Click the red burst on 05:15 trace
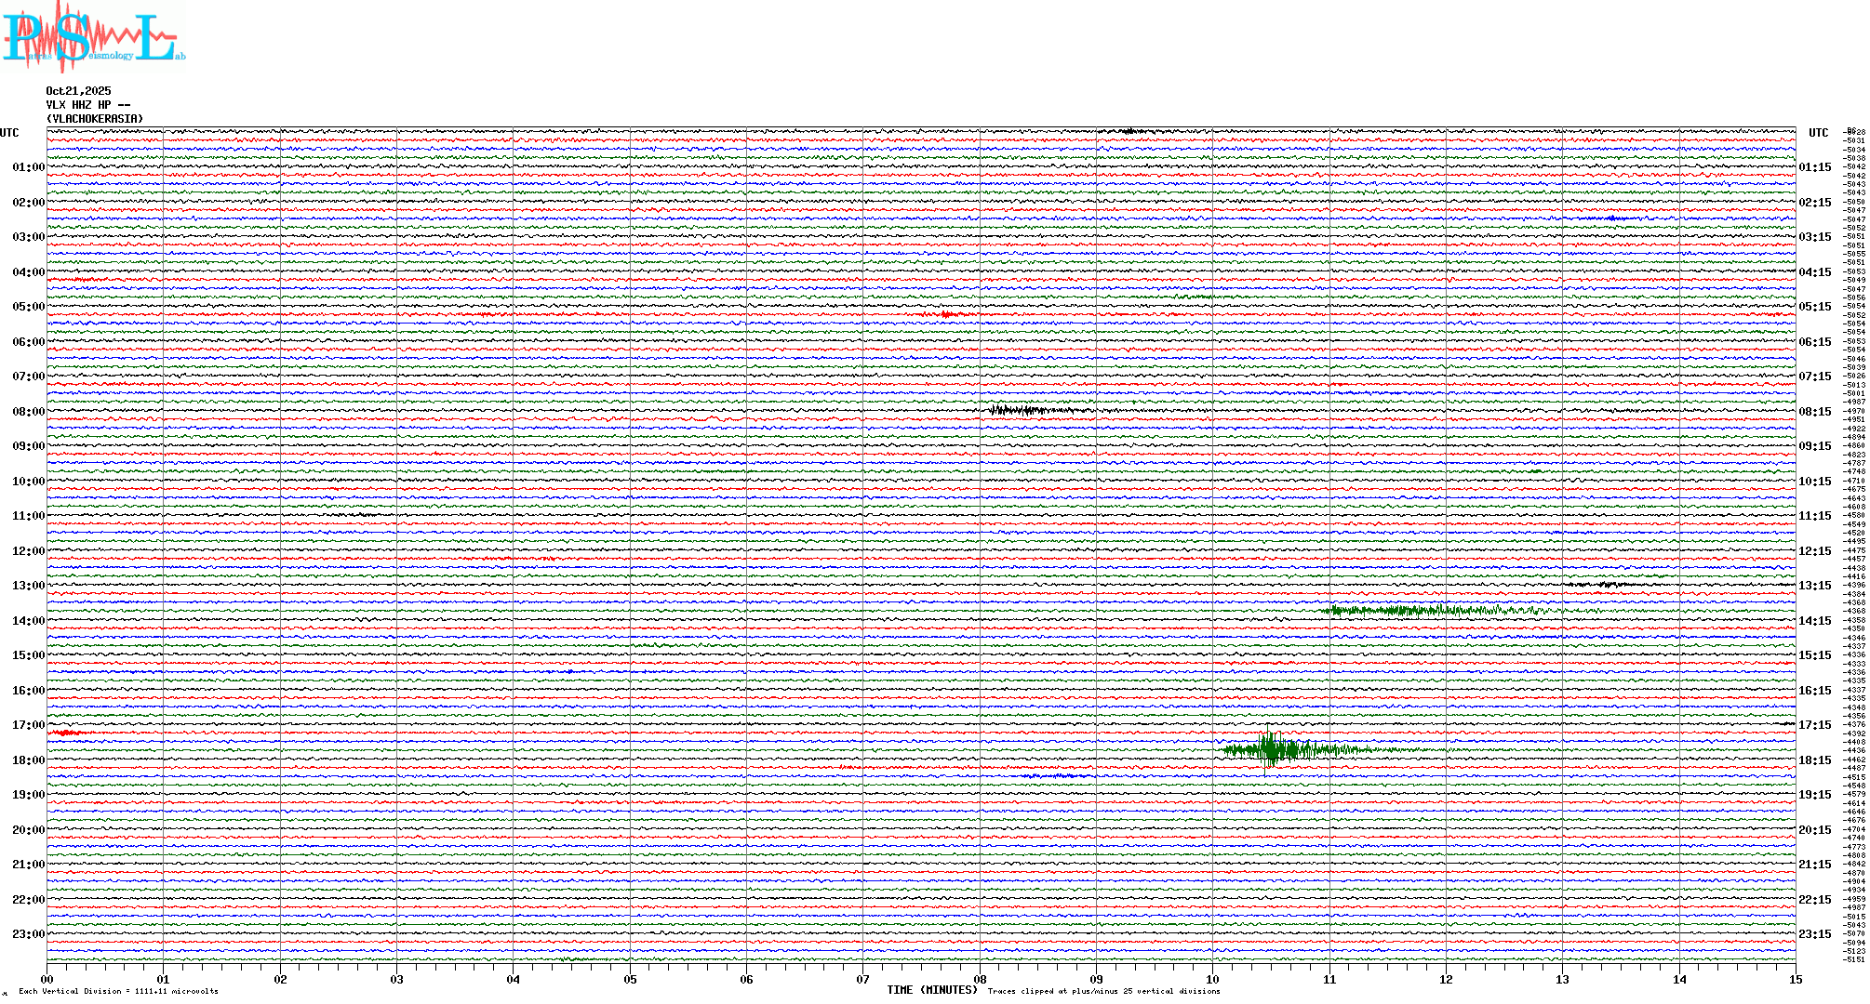The width and height of the screenshot is (1870, 1004). (946, 315)
